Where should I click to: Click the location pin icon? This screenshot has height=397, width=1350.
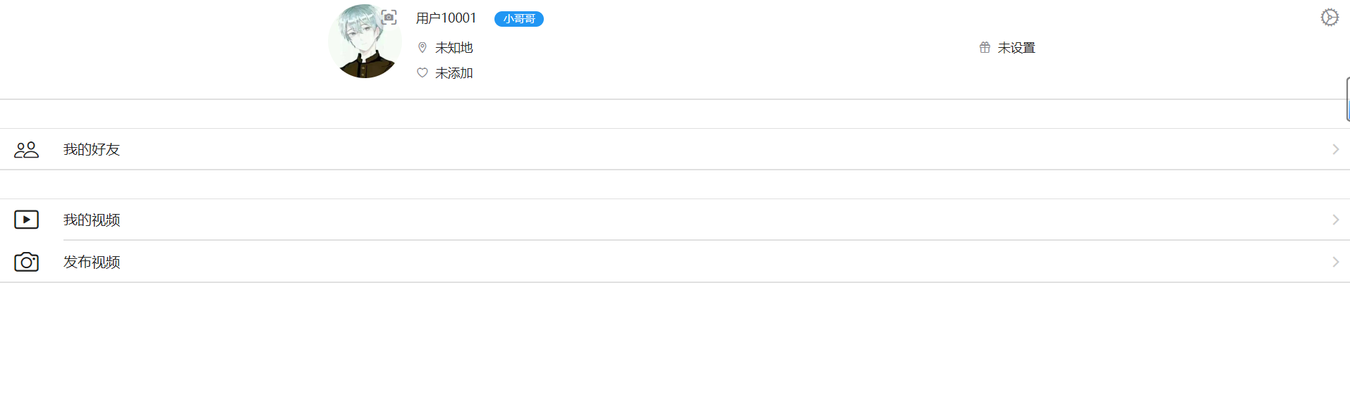(x=422, y=48)
